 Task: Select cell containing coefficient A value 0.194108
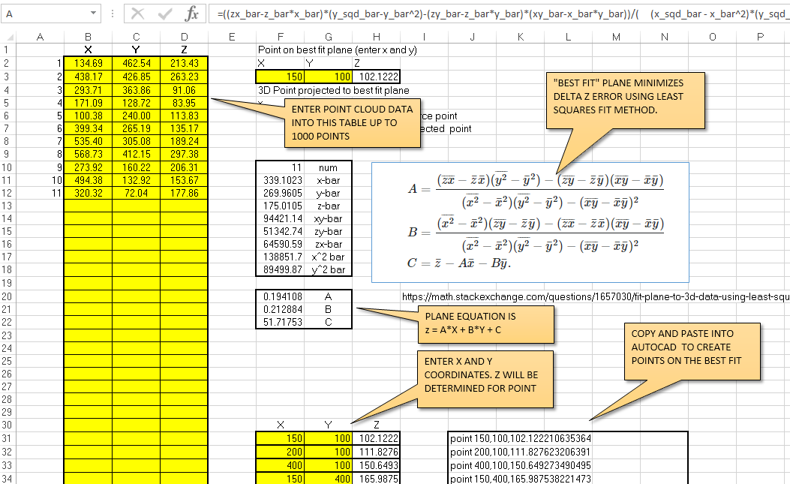coord(280,296)
